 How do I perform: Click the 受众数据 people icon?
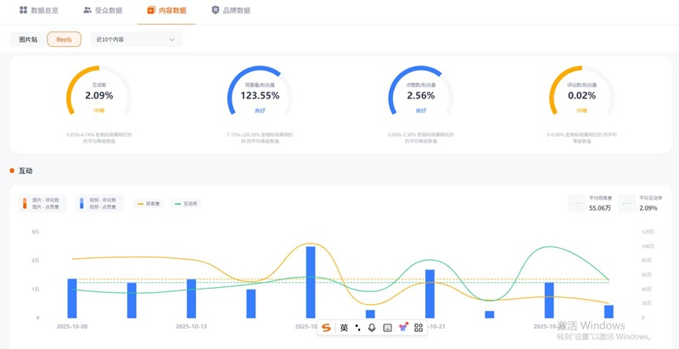point(87,10)
